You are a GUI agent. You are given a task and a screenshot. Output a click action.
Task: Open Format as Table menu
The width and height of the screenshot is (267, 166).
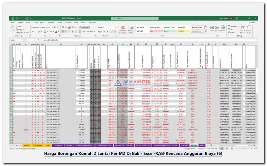(x=131, y=30)
